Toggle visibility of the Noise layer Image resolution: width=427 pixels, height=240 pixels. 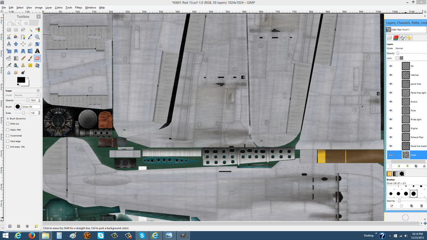(390, 155)
